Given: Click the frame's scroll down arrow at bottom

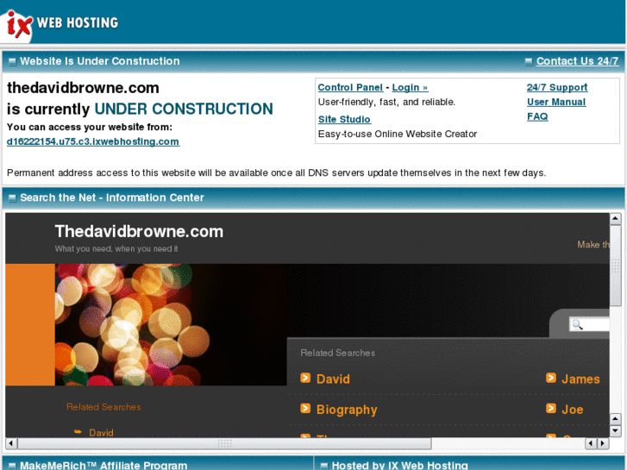Looking at the screenshot, I should pos(616,431).
